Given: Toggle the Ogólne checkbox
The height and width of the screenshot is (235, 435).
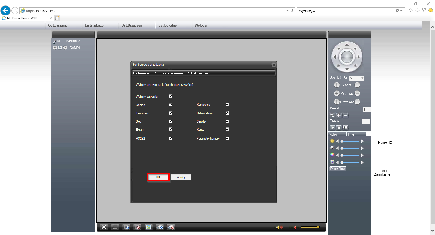Looking at the screenshot, I should point(171,105).
